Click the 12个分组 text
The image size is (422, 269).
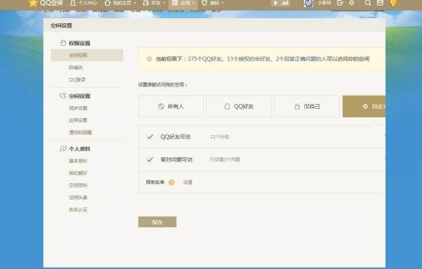[x=219, y=137]
